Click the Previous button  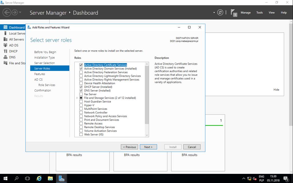click(130, 147)
